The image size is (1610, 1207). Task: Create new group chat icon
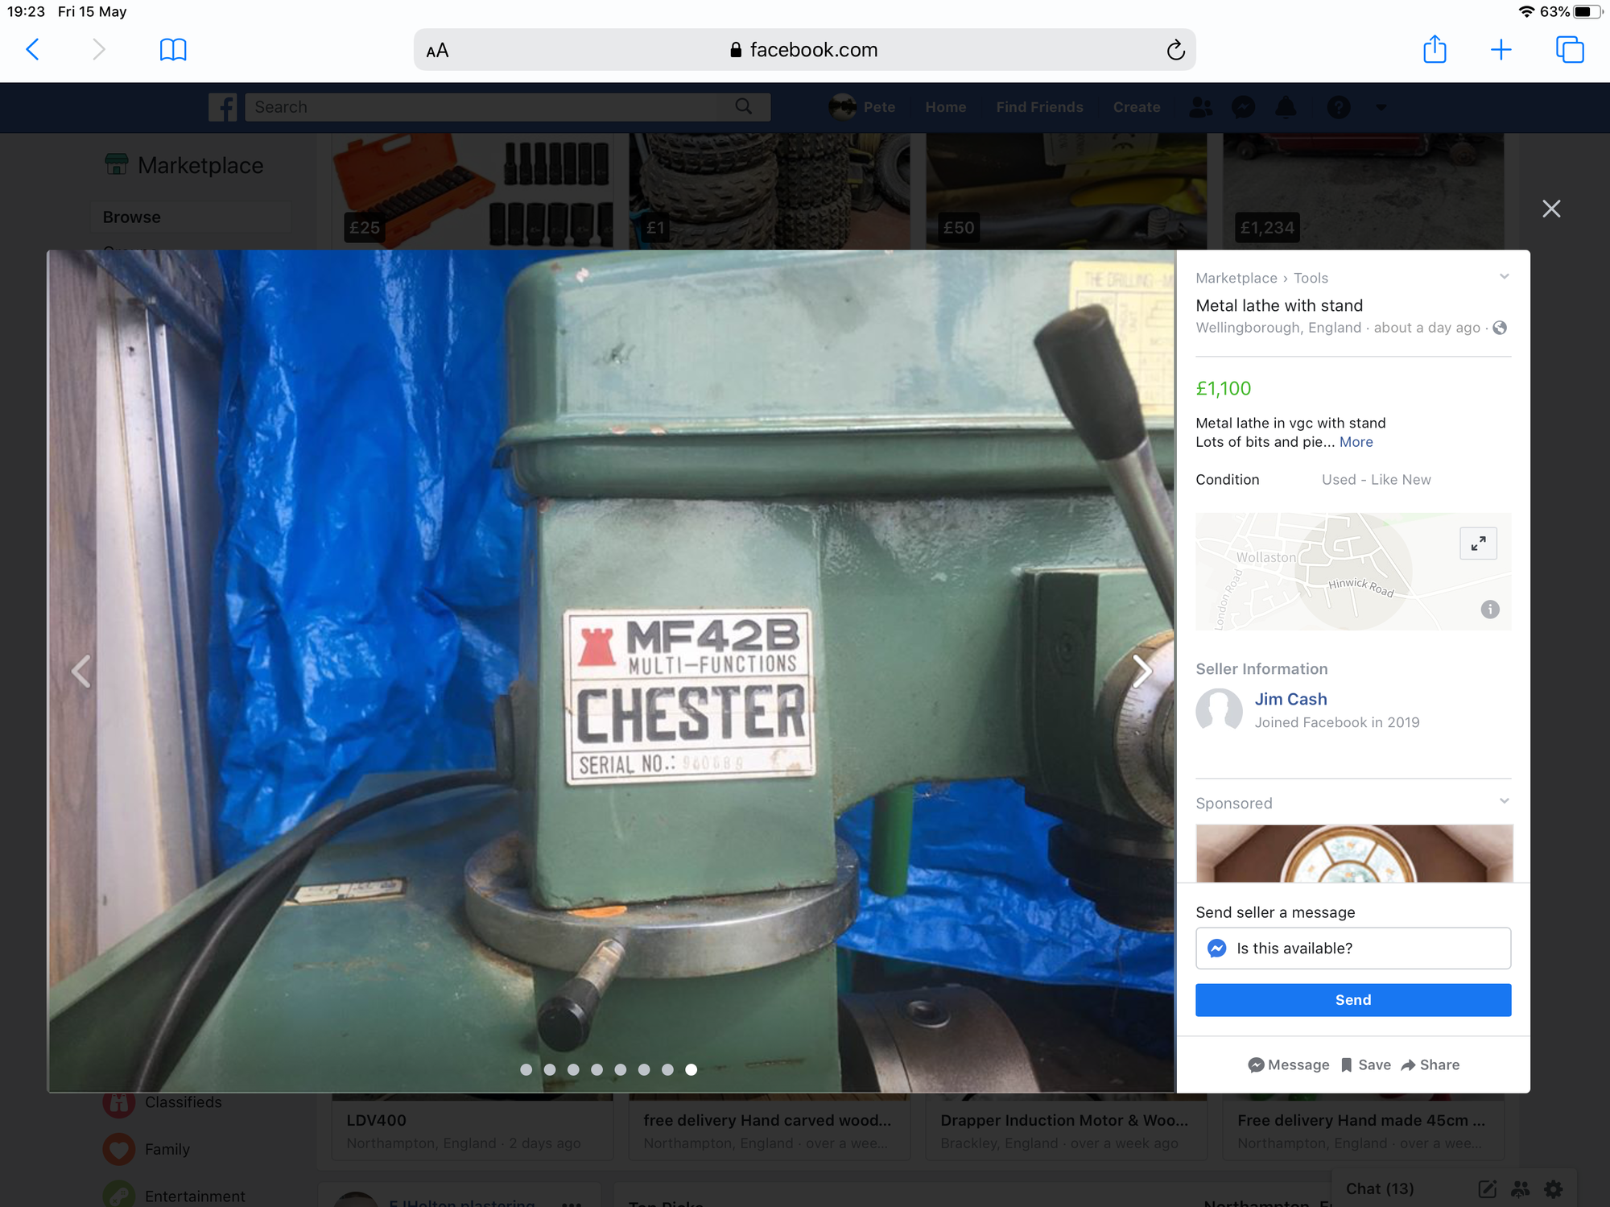(1521, 1189)
